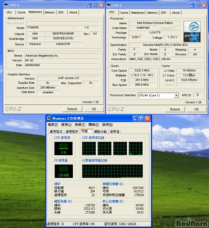This screenshot has width=209, height=228.
Task: Switch to Cache tab in left CPU-Z window
Action: [x=21, y=13]
